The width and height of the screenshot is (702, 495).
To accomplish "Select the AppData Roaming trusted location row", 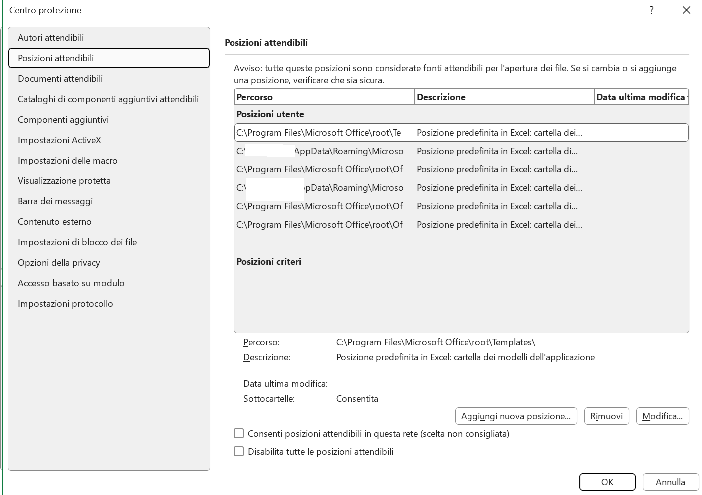I will (349, 151).
